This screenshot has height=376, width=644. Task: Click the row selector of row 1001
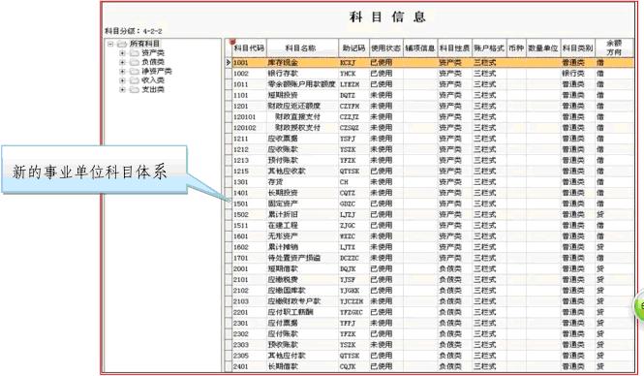coord(229,63)
